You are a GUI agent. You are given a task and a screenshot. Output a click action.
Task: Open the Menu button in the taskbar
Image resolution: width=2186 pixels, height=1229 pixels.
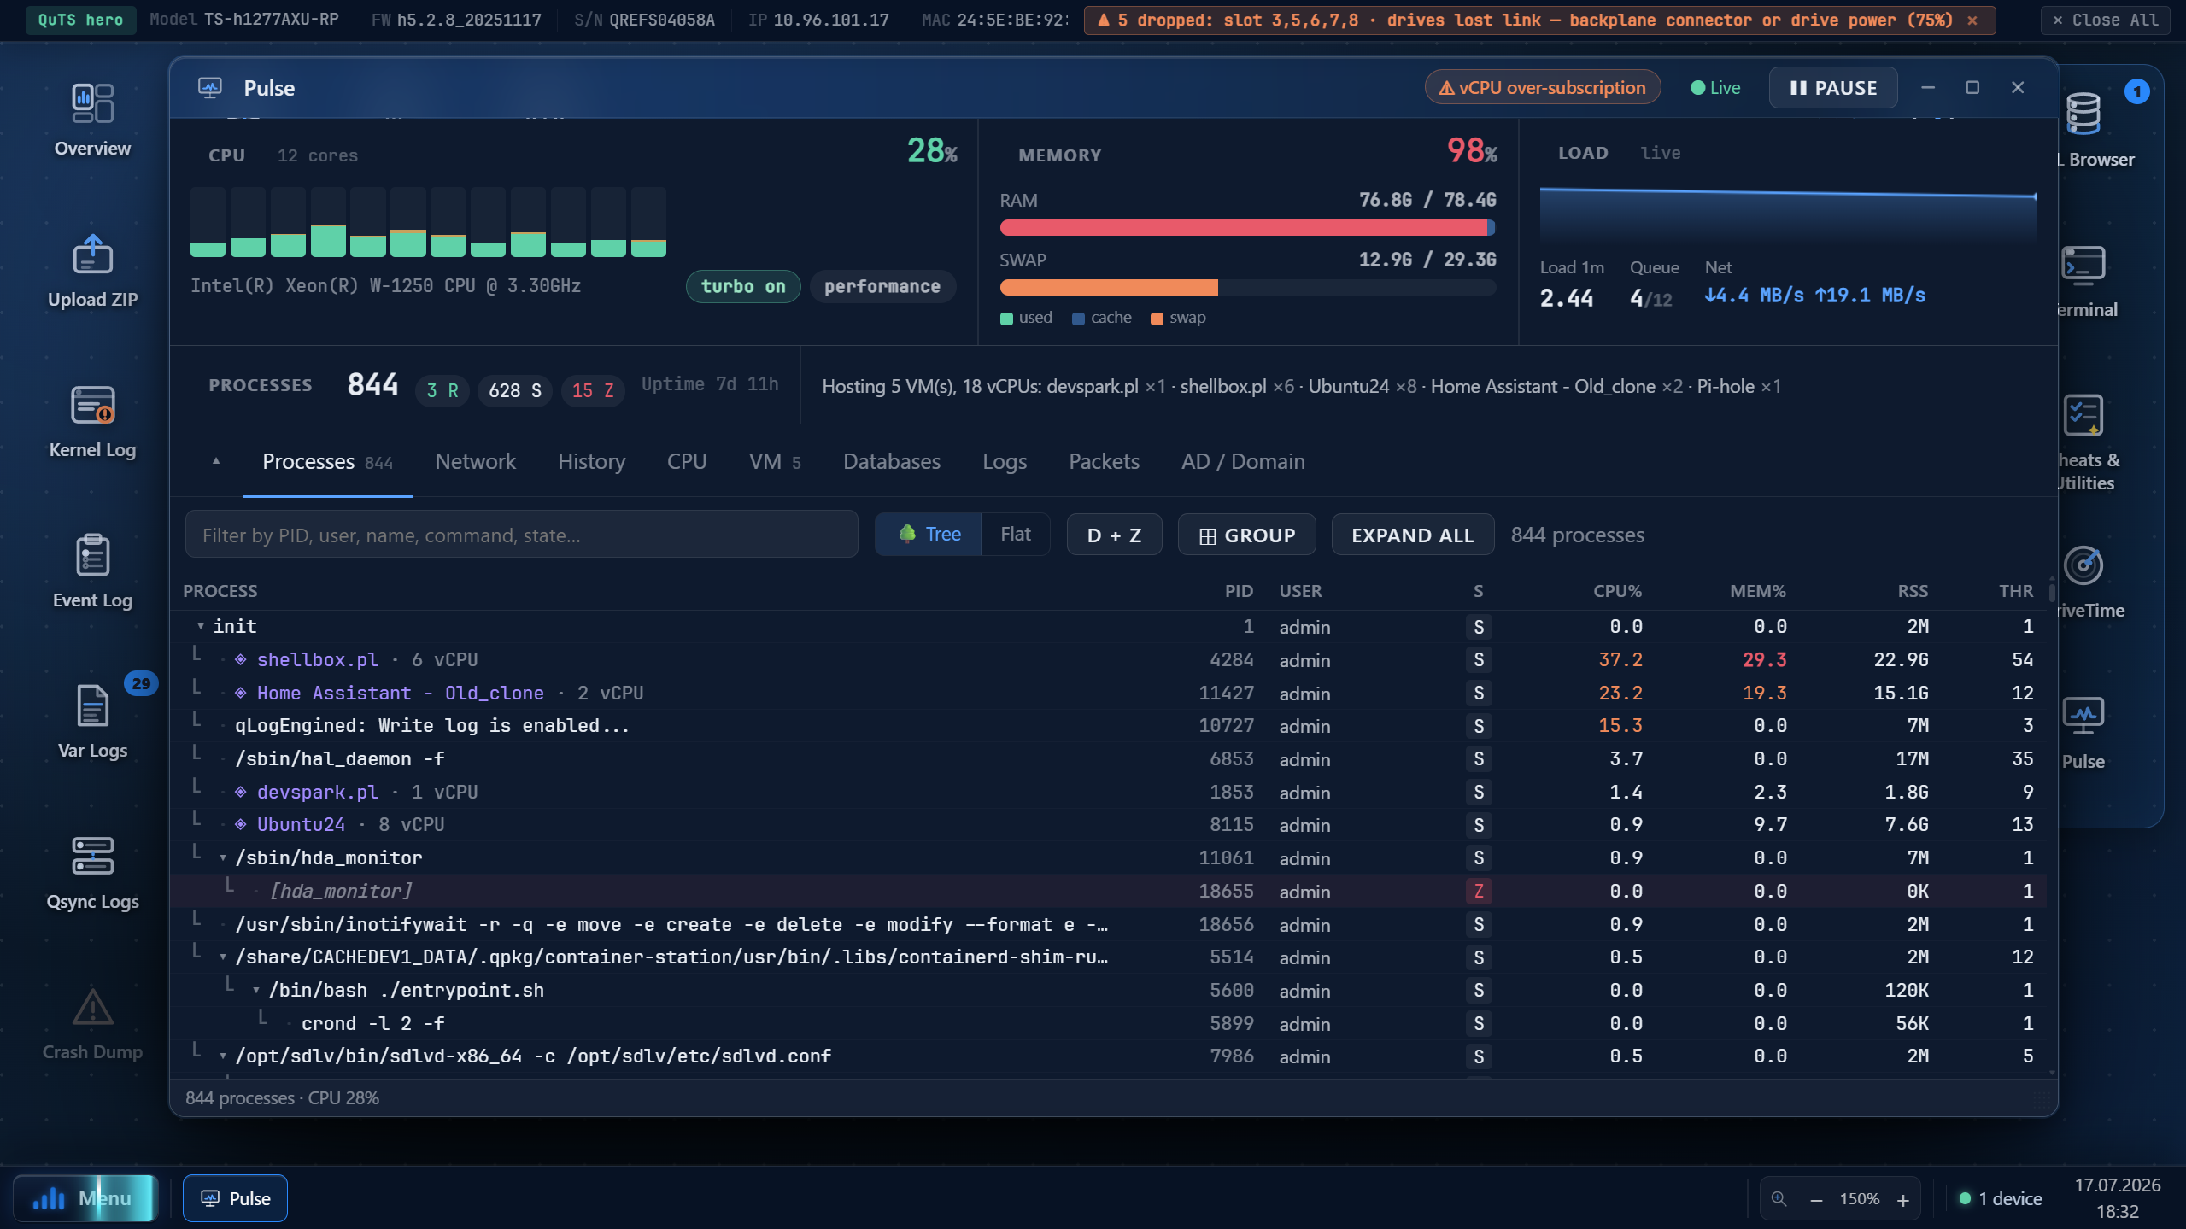(x=85, y=1198)
